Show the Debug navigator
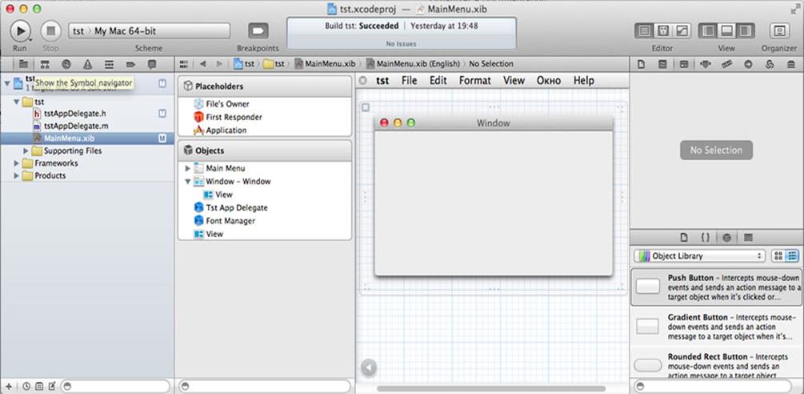The height and width of the screenshot is (394, 804). pyautogui.click(x=110, y=64)
